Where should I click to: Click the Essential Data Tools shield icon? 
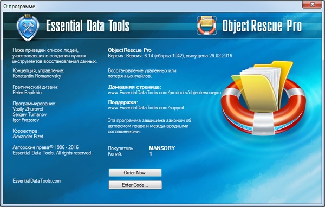[x=28, y=28]
